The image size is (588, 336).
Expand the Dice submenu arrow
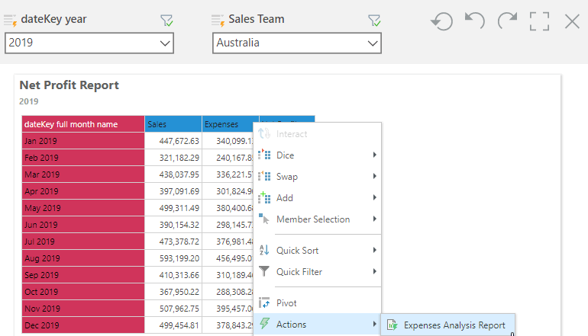coord(374,155)
